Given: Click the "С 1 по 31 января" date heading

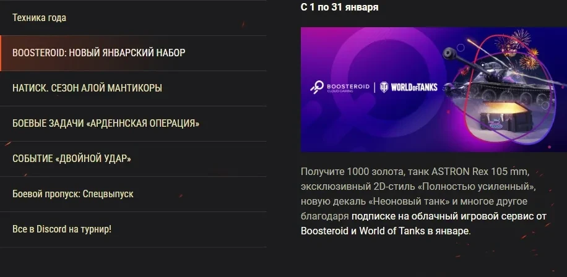Looking at the screenshot, I should [340, 7].
